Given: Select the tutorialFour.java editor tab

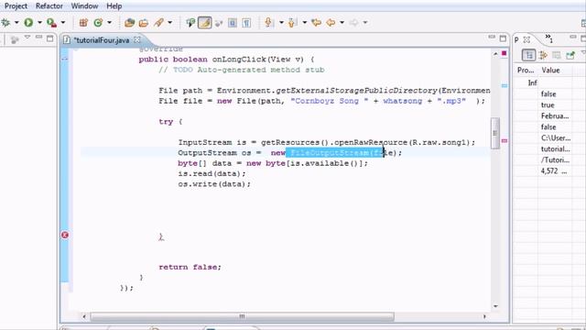Looking at the screenshot, I should (102, 40).
